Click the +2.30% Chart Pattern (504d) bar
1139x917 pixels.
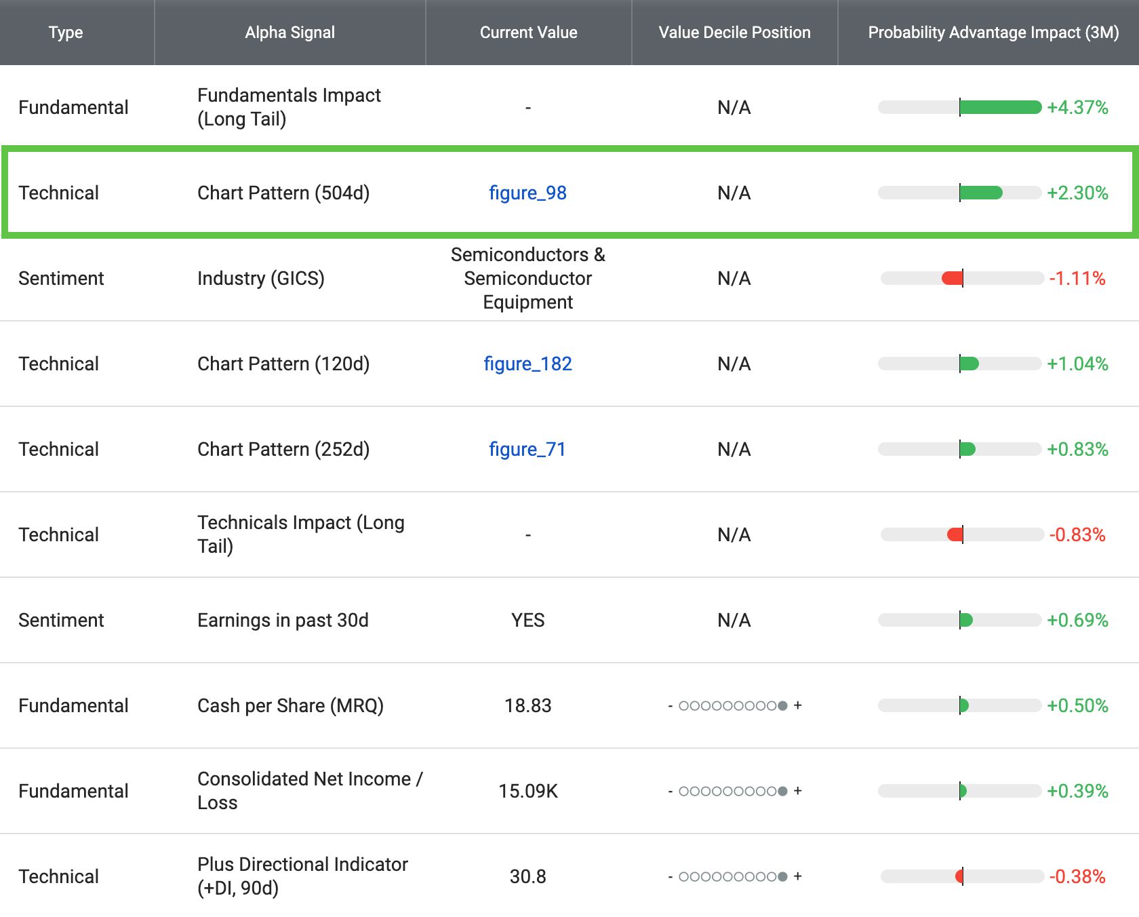[x=959, y=193]
